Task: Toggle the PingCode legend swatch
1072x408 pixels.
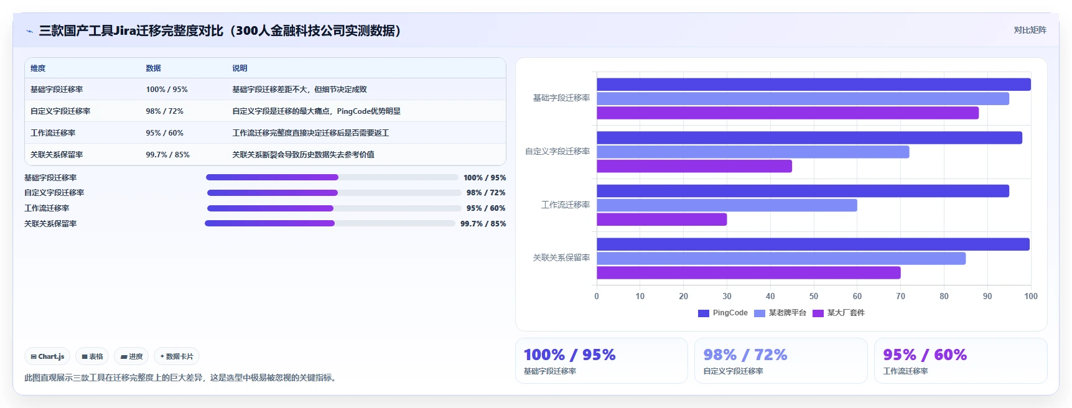Action: coord(704,313)
